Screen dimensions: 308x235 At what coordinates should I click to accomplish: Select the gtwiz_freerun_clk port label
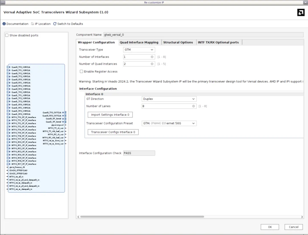(17, 167)
